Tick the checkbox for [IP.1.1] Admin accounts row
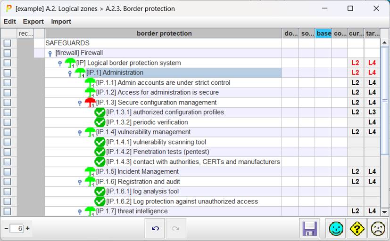The height and width of the screenshot is (241, 390). [8, 83]
